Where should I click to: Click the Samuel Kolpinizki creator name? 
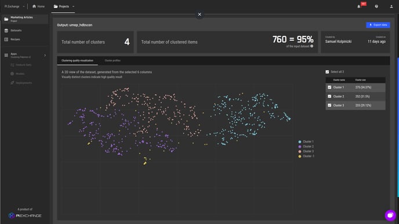(338, 41)
